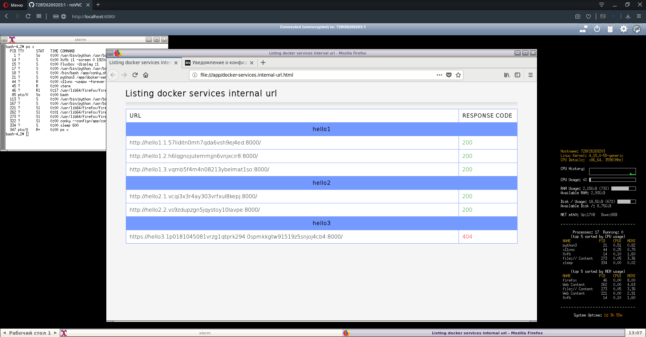Open the hello2.2 service URL
Image resolution: width=646 pixels, height=337 pixels.
pyautogui.click(x=195, y=210)
